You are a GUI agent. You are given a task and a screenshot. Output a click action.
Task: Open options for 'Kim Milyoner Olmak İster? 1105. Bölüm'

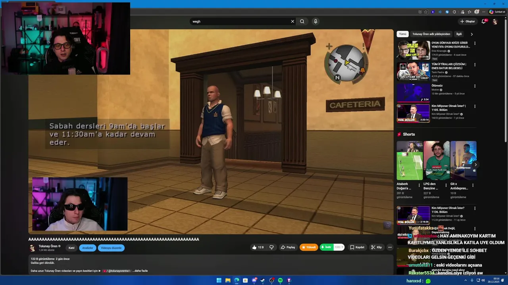pos(475,106)
